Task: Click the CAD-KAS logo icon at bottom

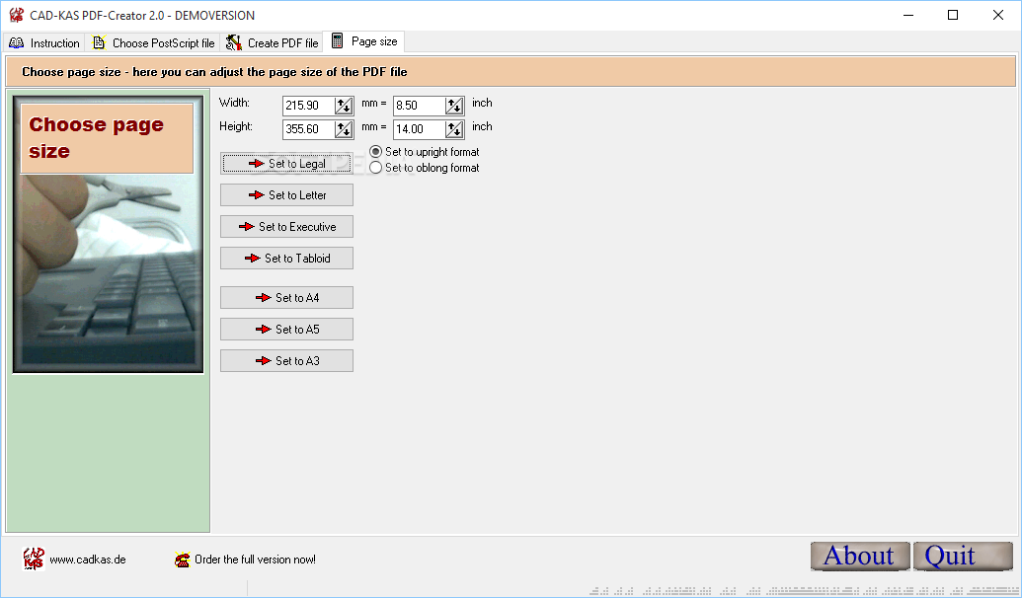Action: tap(34, 559)
